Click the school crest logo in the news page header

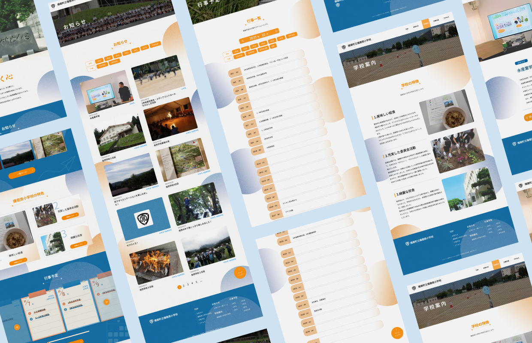(53, 6)
